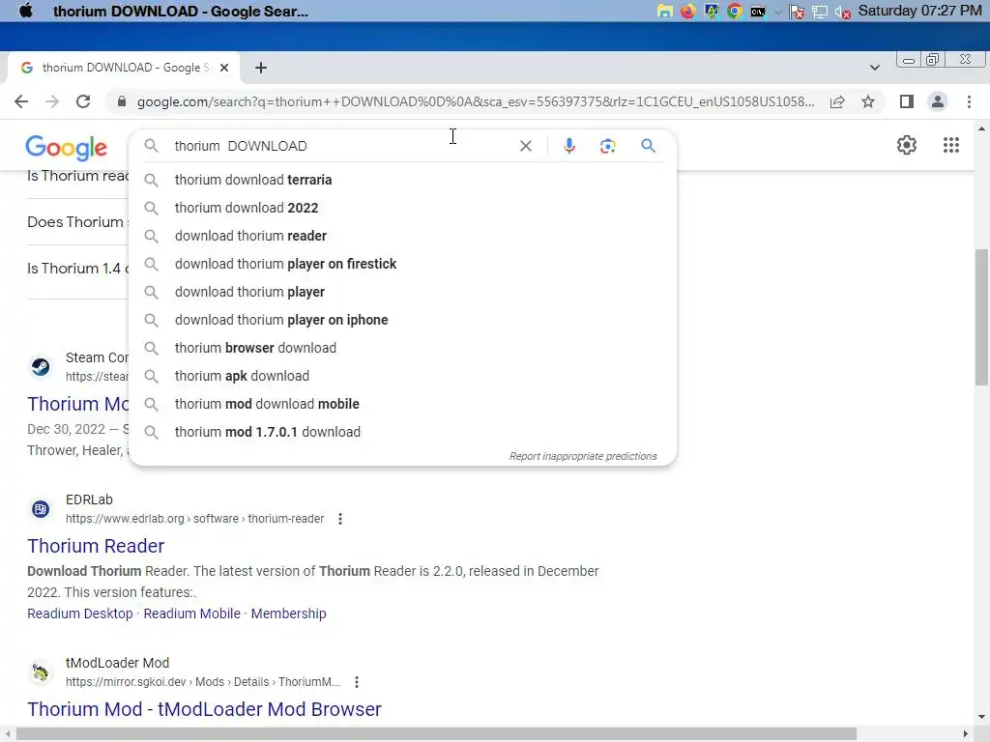Close the thorium DOWNLOAD tab
The height and width of the screenshot is (742, 990).
point(224,68)
